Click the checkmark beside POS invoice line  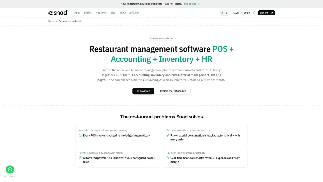click(x=80, y=135)
